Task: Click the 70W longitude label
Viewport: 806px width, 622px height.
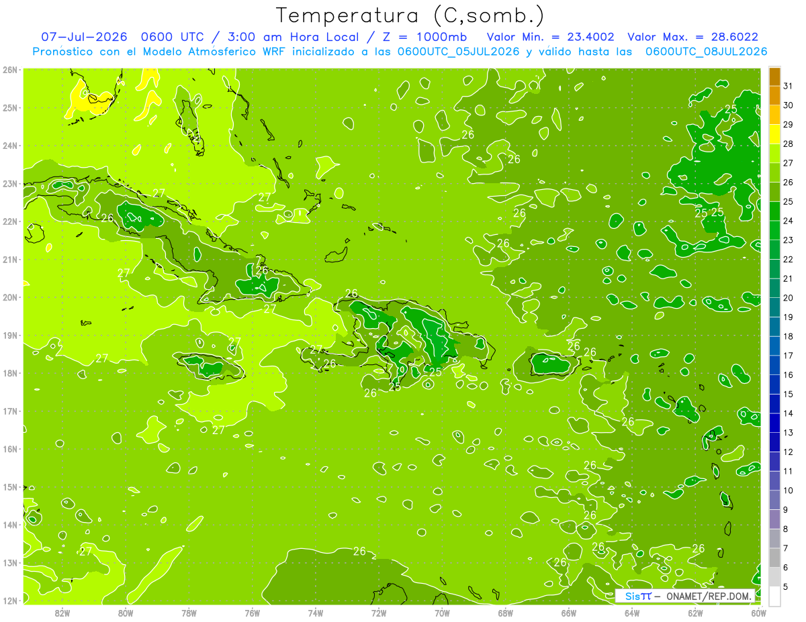Action: [442, 612]
